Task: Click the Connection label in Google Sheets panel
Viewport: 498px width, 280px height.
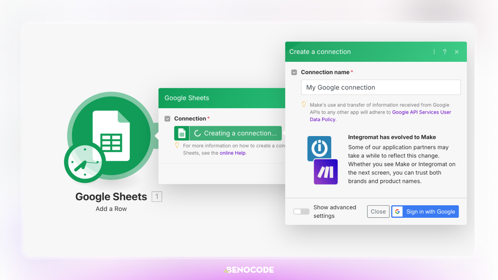Action: (x=190, y=119)
